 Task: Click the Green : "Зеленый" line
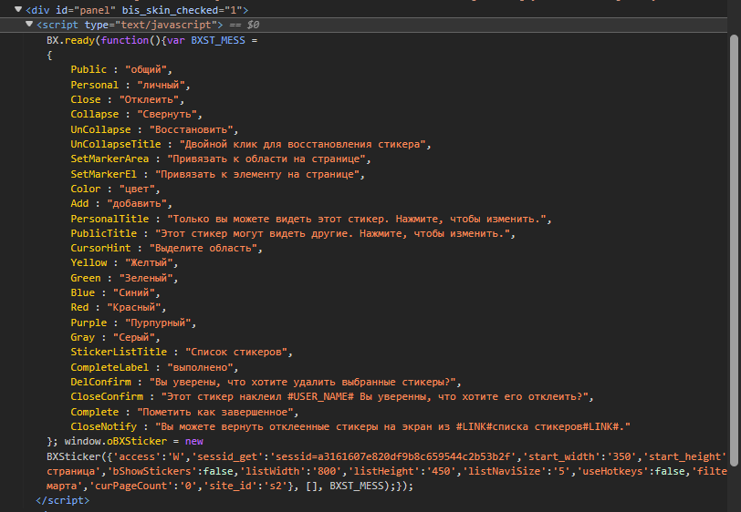[x=124, y=279]
